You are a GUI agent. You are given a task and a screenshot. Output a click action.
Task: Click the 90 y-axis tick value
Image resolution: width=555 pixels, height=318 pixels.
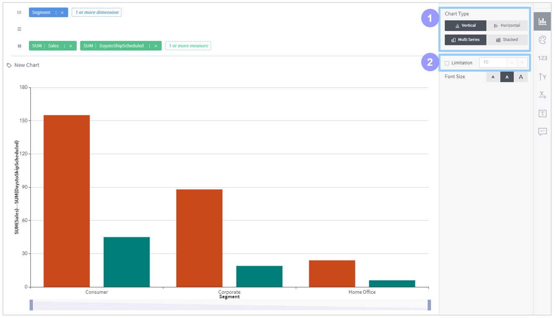click(x=25, y=187)
